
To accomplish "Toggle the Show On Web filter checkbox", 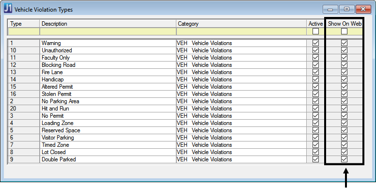I will [x=345, y=31].
